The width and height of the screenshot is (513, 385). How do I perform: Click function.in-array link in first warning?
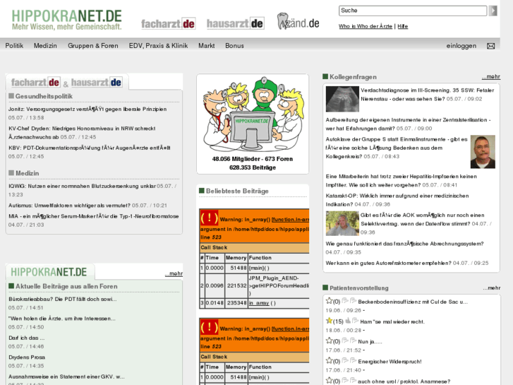(290, 220)
